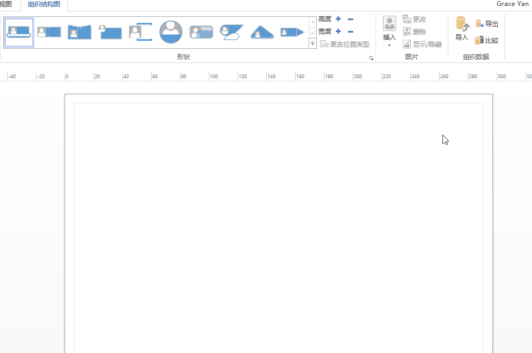
Task: Click 更改位置类型 button
Action: coord(345,44)
